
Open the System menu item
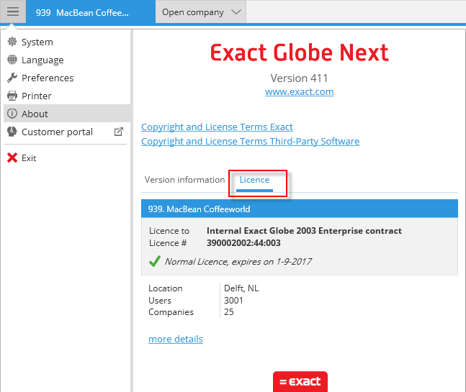[67, 42]
